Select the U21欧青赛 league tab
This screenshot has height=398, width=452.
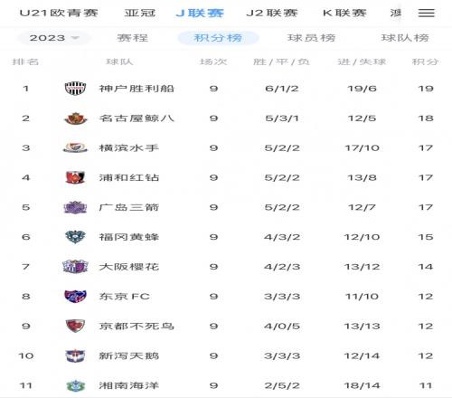pyautogui.click(x=59, y=13)
